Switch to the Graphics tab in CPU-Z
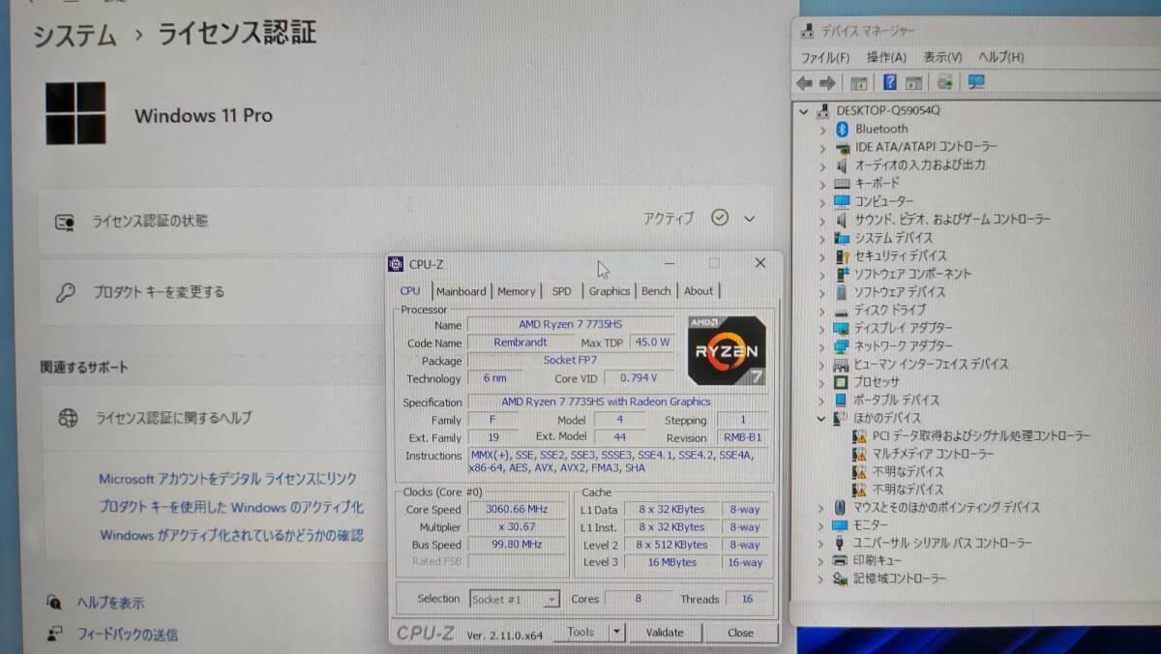The width and height of the screenshot is (1161, 654). click(x=610, y=291)
